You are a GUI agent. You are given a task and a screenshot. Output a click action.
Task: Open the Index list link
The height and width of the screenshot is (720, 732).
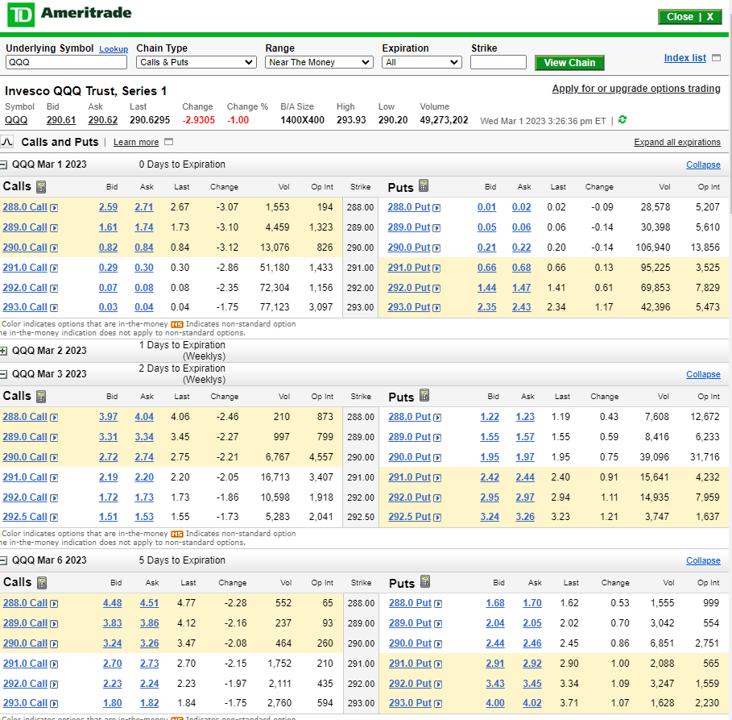684,58
